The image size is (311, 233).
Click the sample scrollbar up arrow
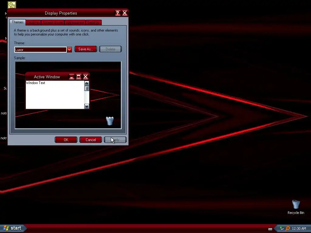tap(87, 83)
